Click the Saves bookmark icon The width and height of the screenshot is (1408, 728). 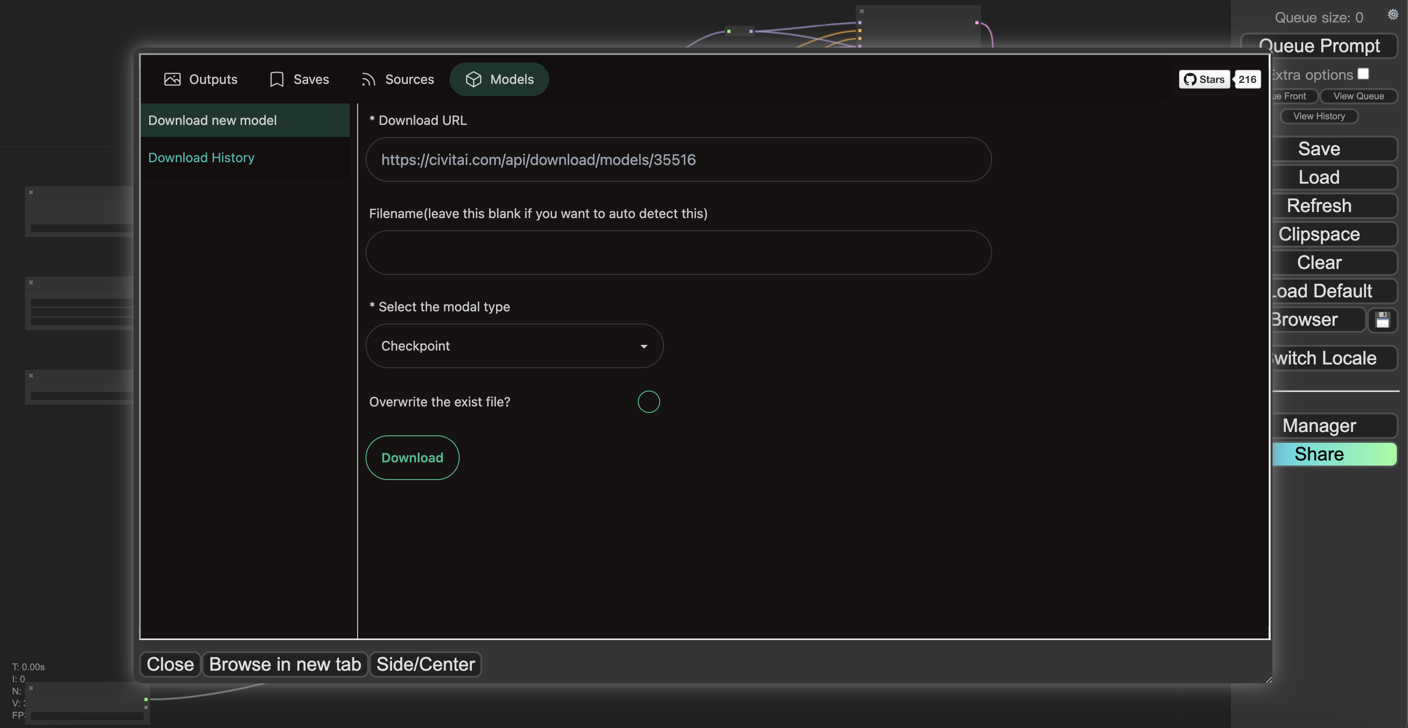pos(276,79)
